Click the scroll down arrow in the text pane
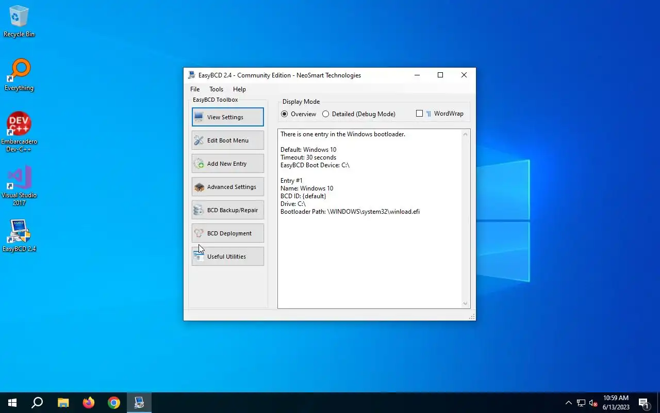The image size is (660, 413). tap(465, 304)
